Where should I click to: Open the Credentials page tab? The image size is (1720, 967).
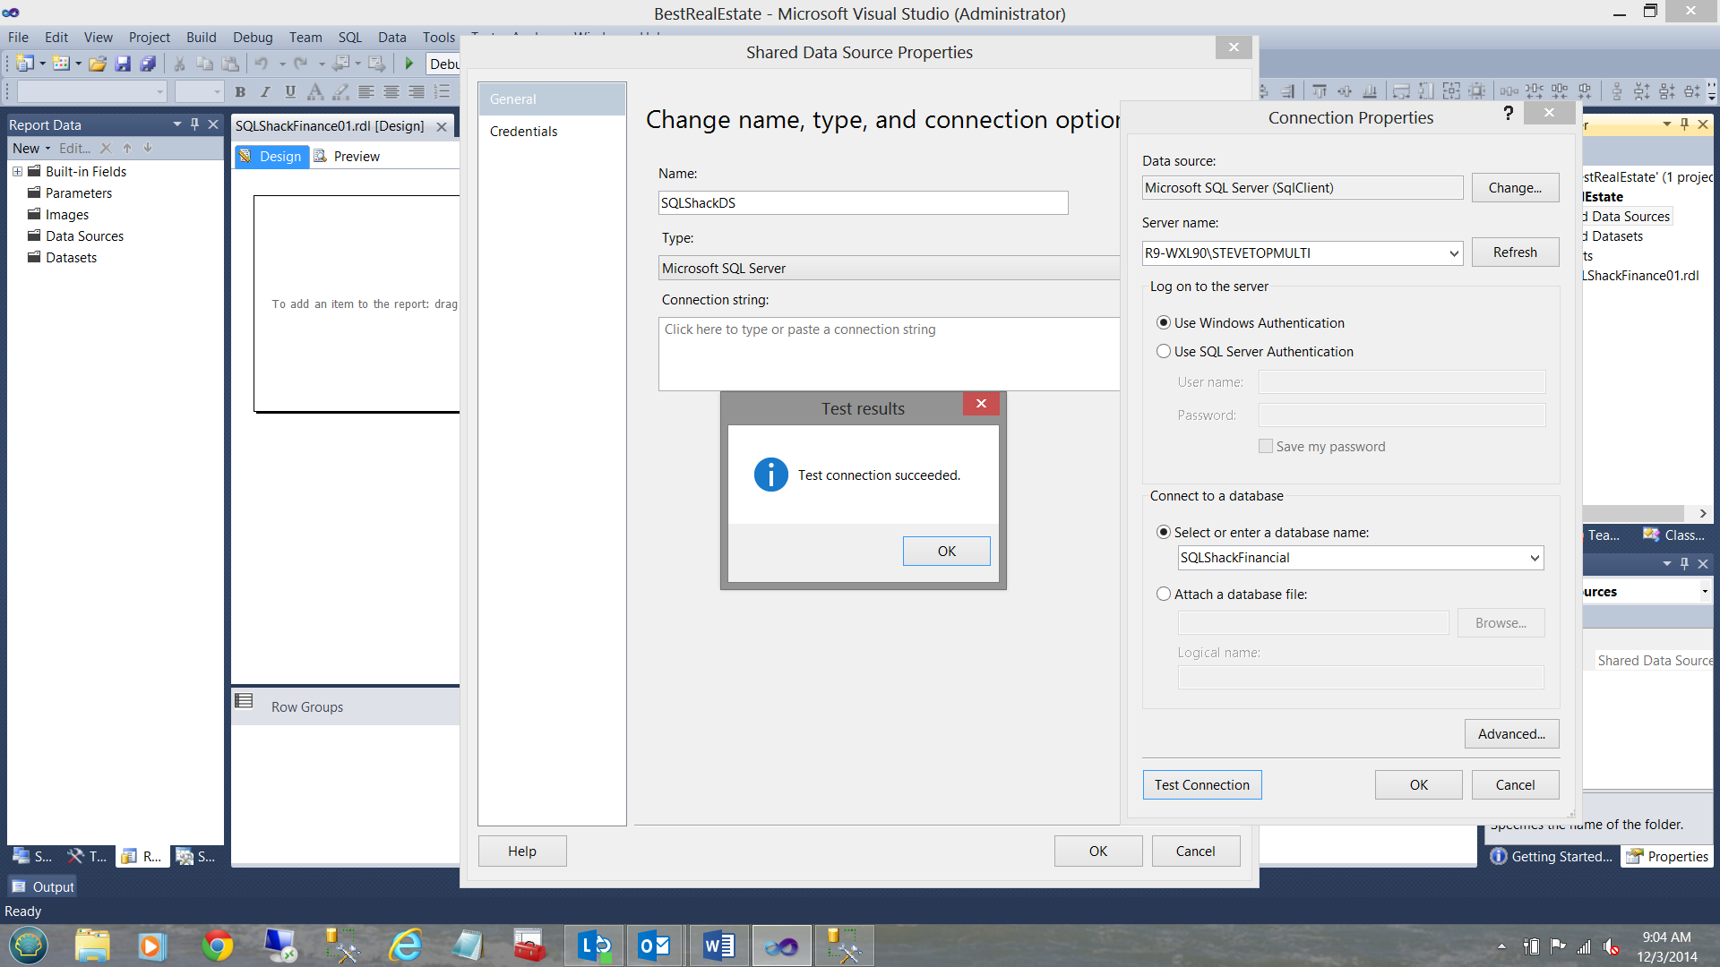pyautogui.click(x=523, y=131)
